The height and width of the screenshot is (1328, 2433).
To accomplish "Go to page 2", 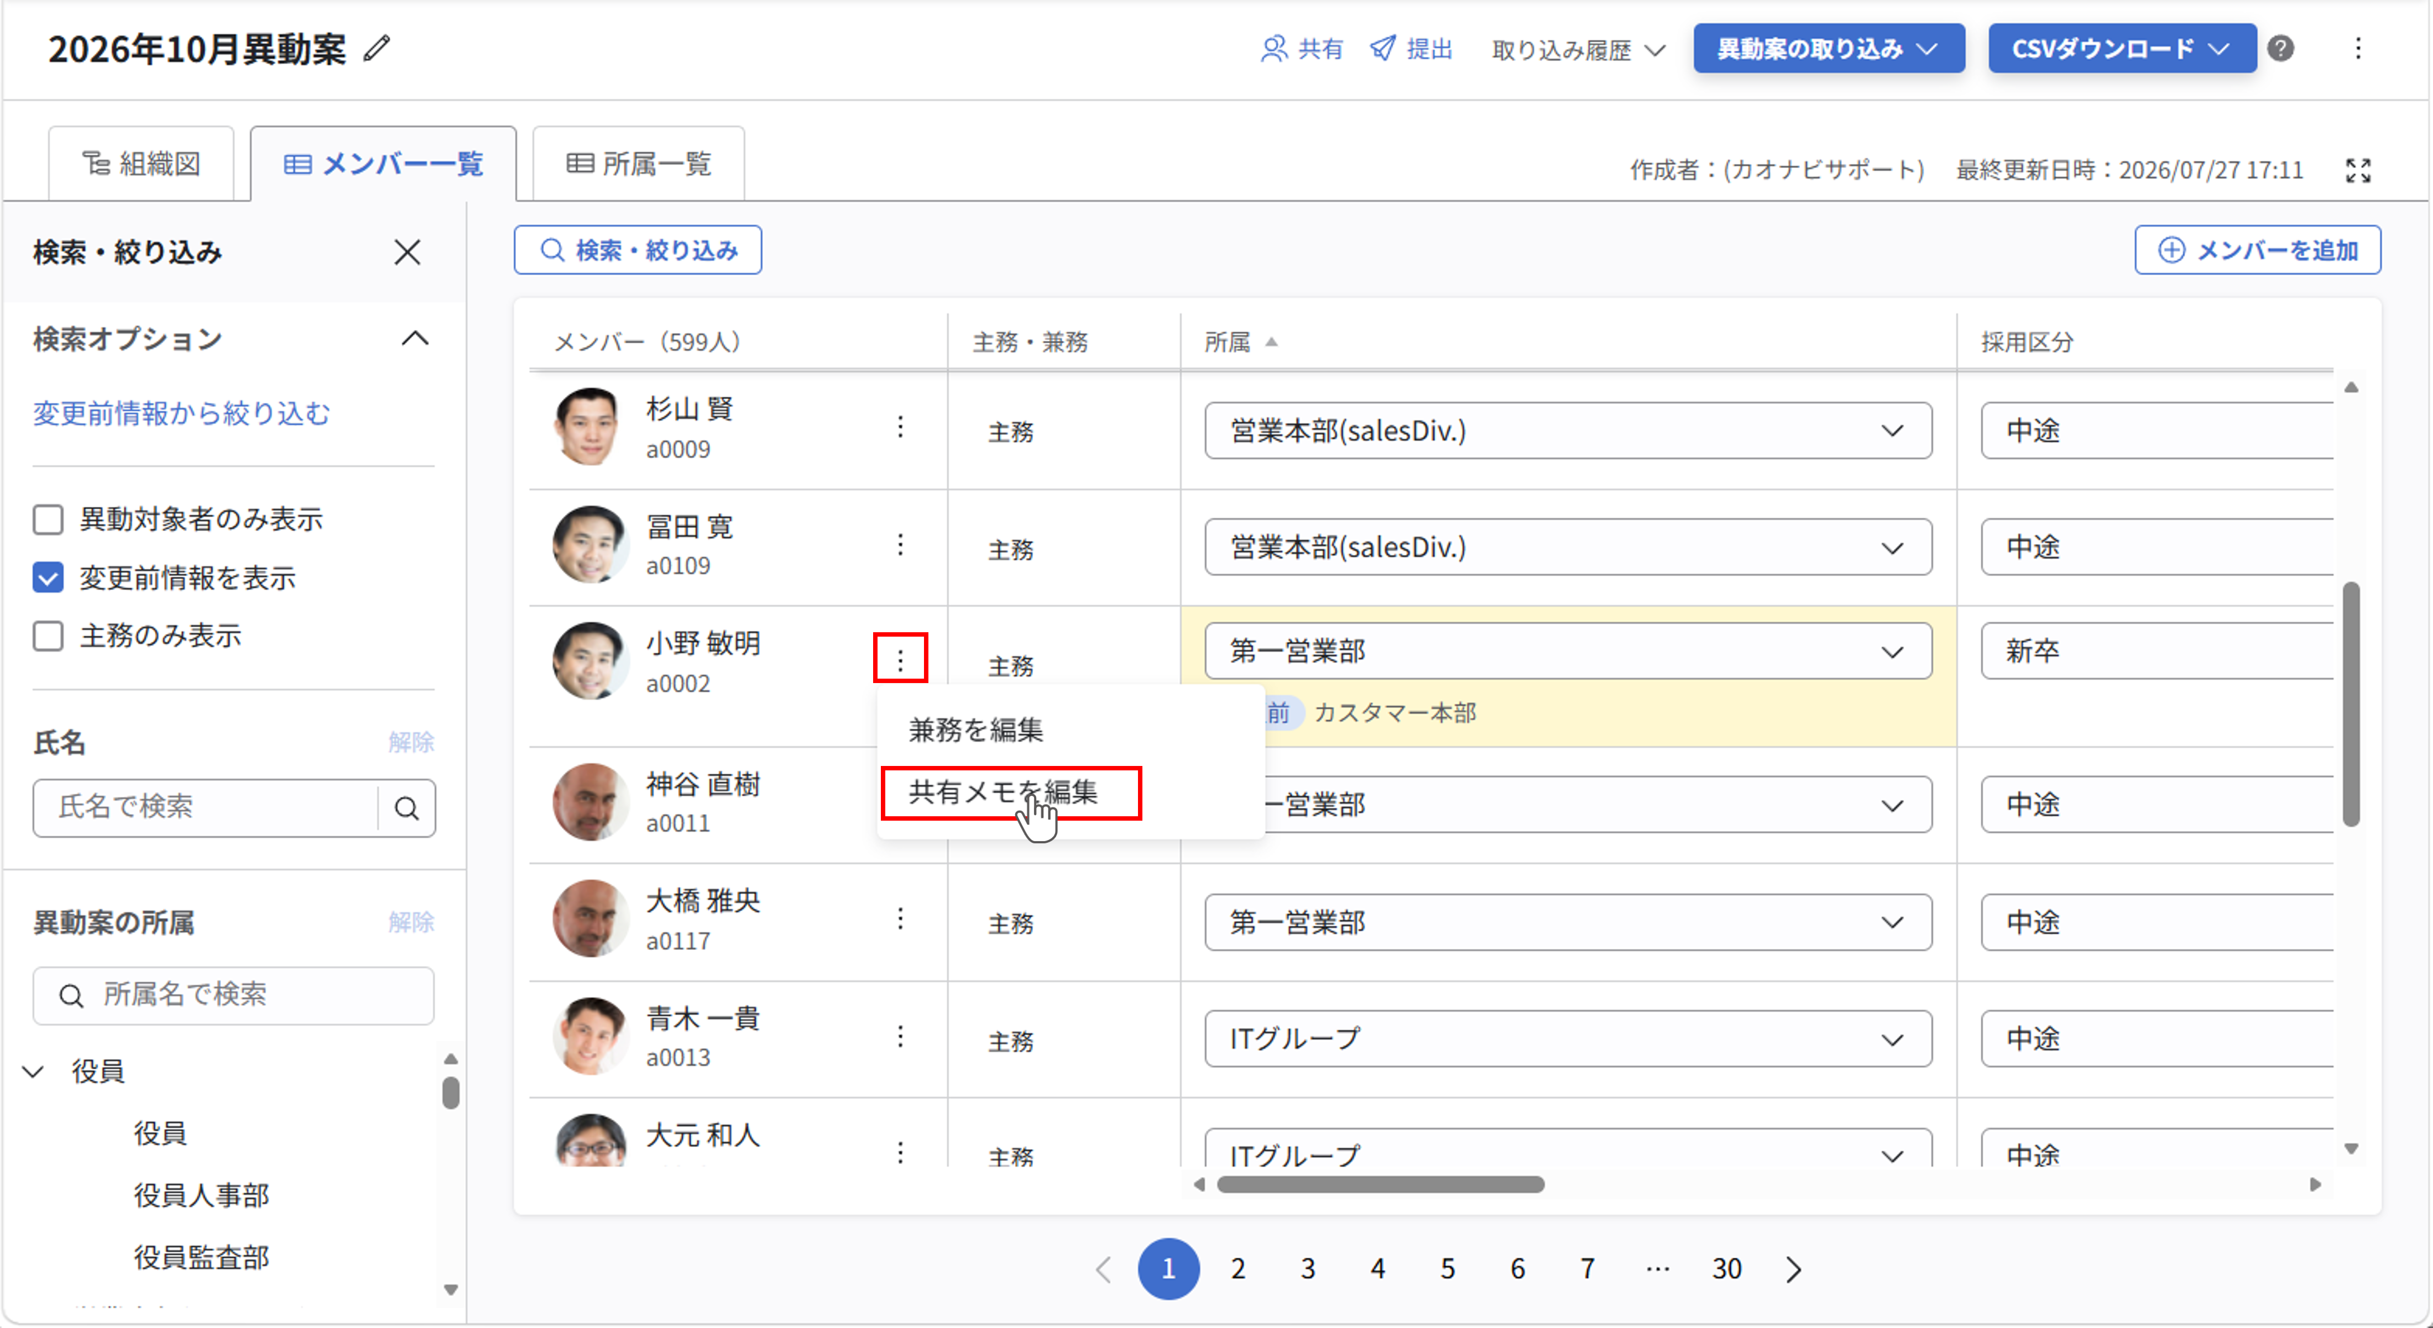I will click(x=1238, y=1269).
